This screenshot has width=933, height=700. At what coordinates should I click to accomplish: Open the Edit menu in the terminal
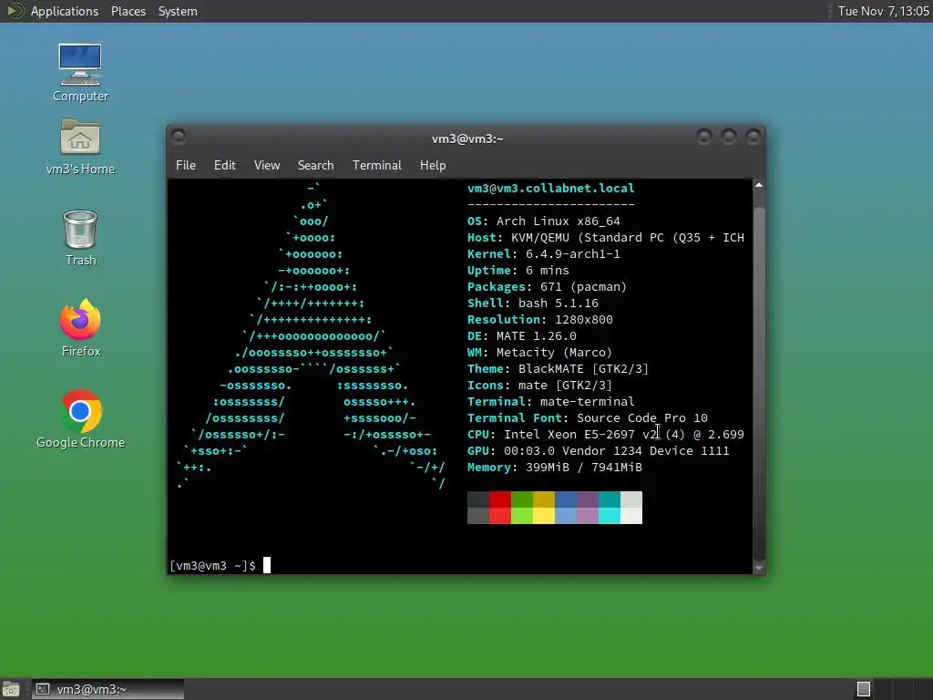pos(224,165)
